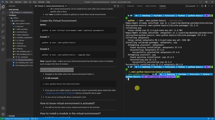Click the markdown preview vertical scrollbar
Viewport: 215px width, 120px height.
click(123, 41)
